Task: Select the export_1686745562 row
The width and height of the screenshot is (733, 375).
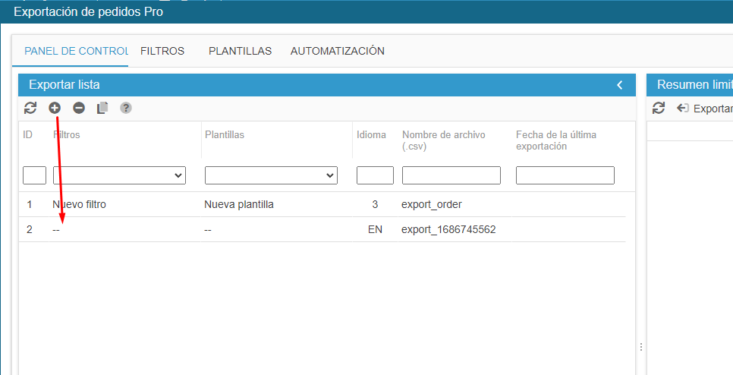Action: (x=448, y=229)
